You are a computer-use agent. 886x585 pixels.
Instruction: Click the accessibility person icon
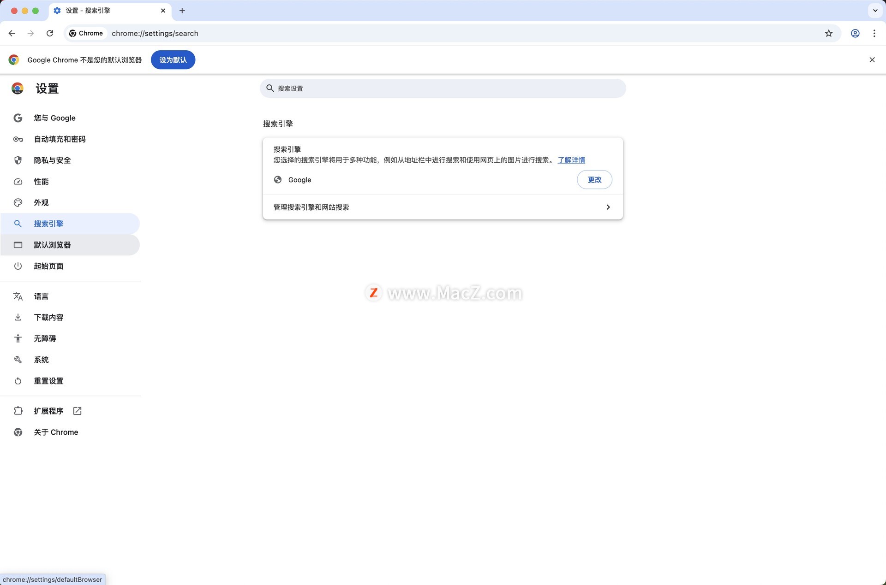coord(18,338)
